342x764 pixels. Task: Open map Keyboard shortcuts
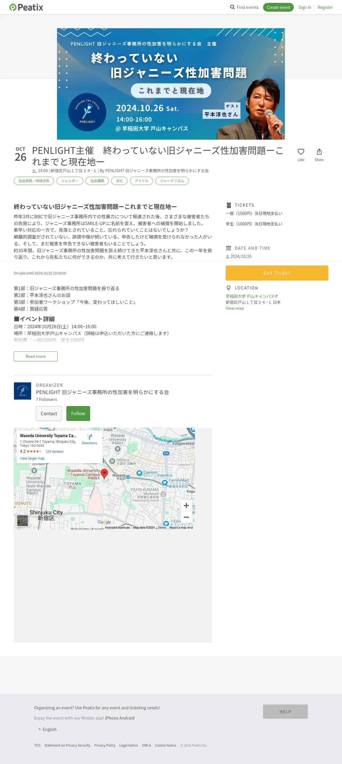pos(117,528)
